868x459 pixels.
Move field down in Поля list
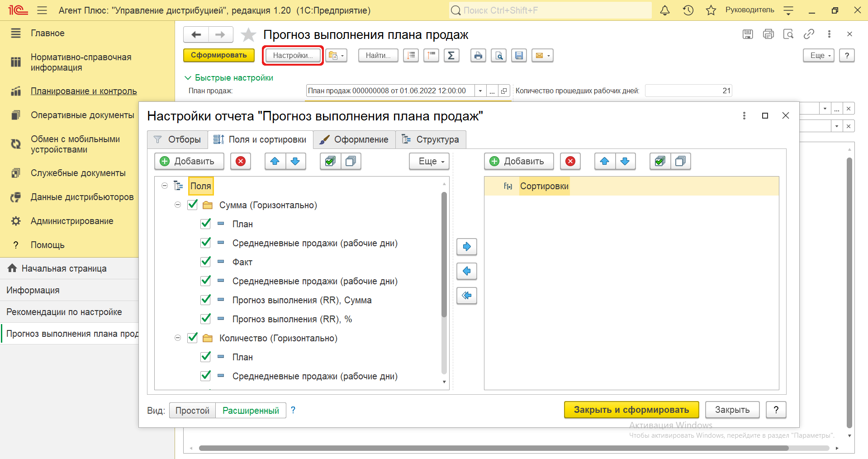pyautogui.click(x=295, y=161)
